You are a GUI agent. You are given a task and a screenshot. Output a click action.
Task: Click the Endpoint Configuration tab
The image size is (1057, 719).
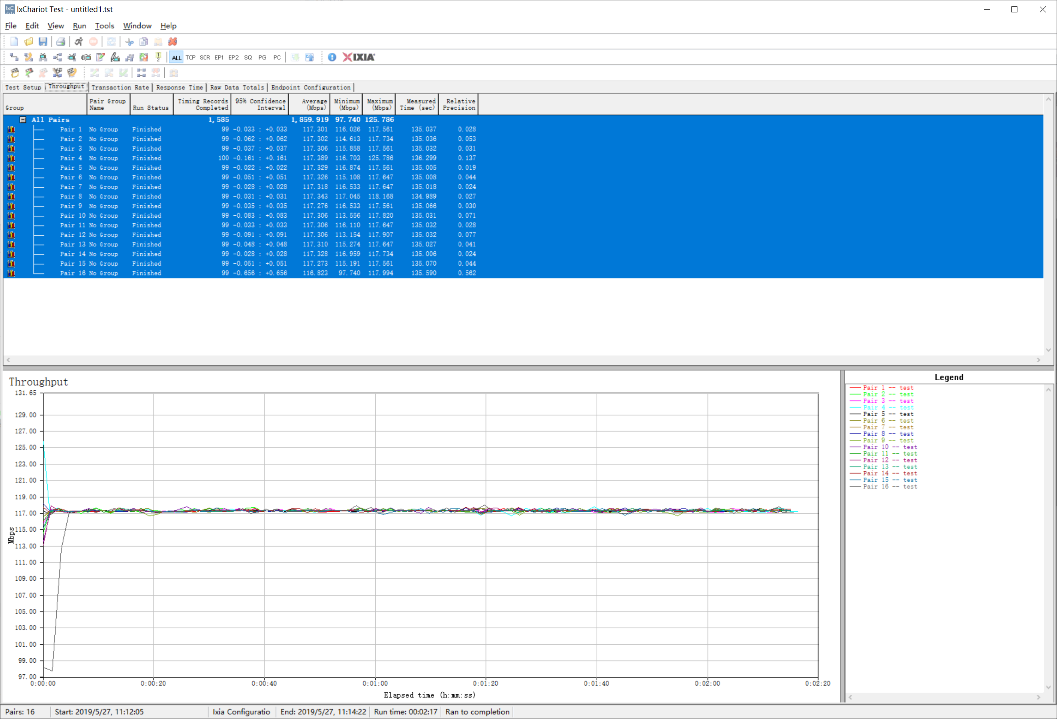[312, 87]
